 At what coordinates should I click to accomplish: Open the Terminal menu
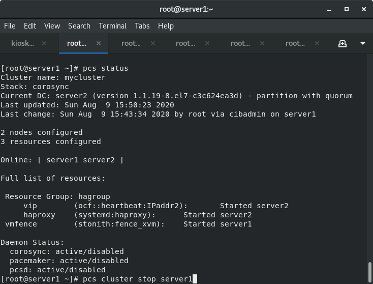pos(112,26)
